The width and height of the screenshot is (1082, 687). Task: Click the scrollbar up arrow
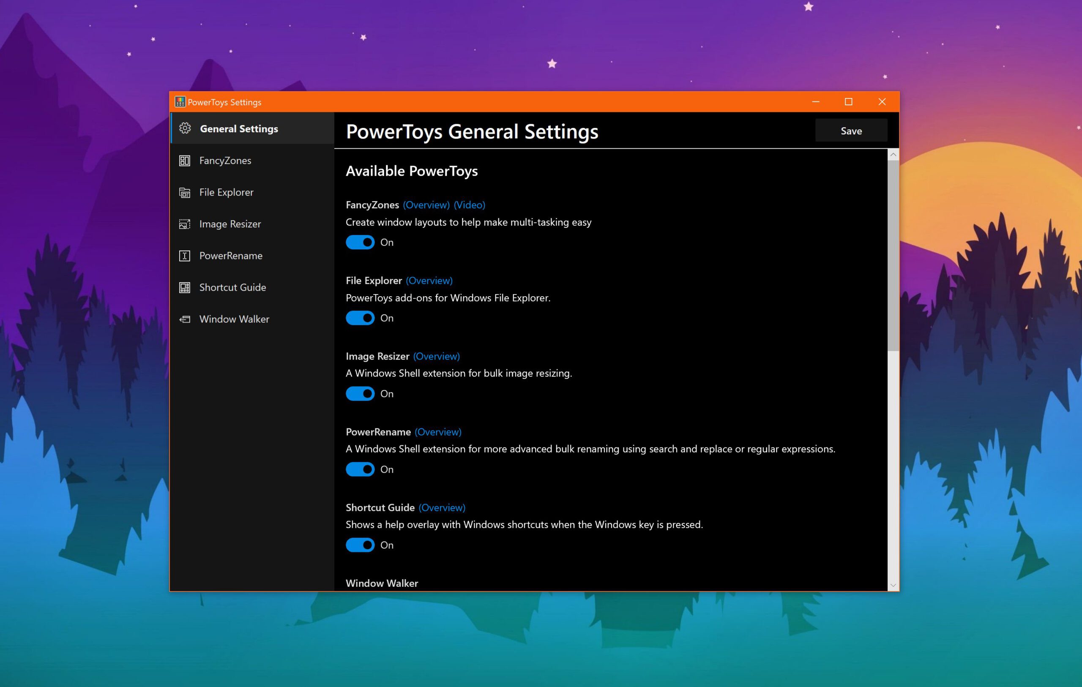(x=893, y=155)
